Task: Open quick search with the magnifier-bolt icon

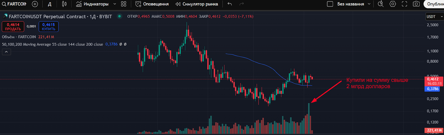Action: [381, 4]
